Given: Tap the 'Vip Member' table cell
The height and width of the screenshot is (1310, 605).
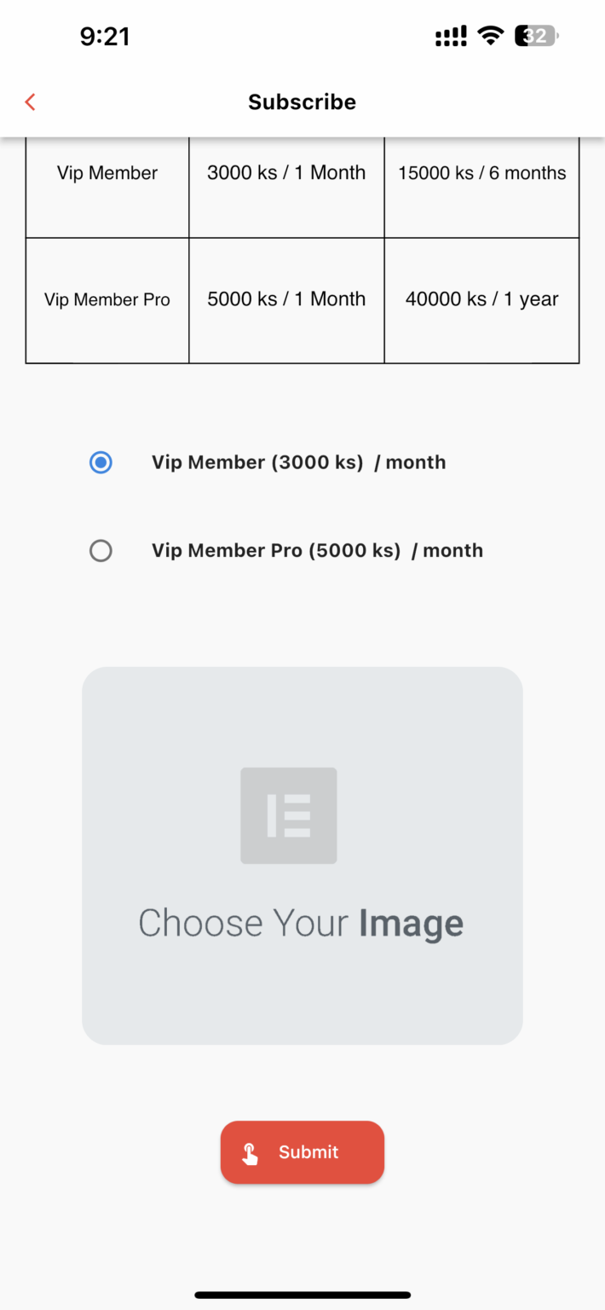Looking at the screenshot, I should point(107,173).
